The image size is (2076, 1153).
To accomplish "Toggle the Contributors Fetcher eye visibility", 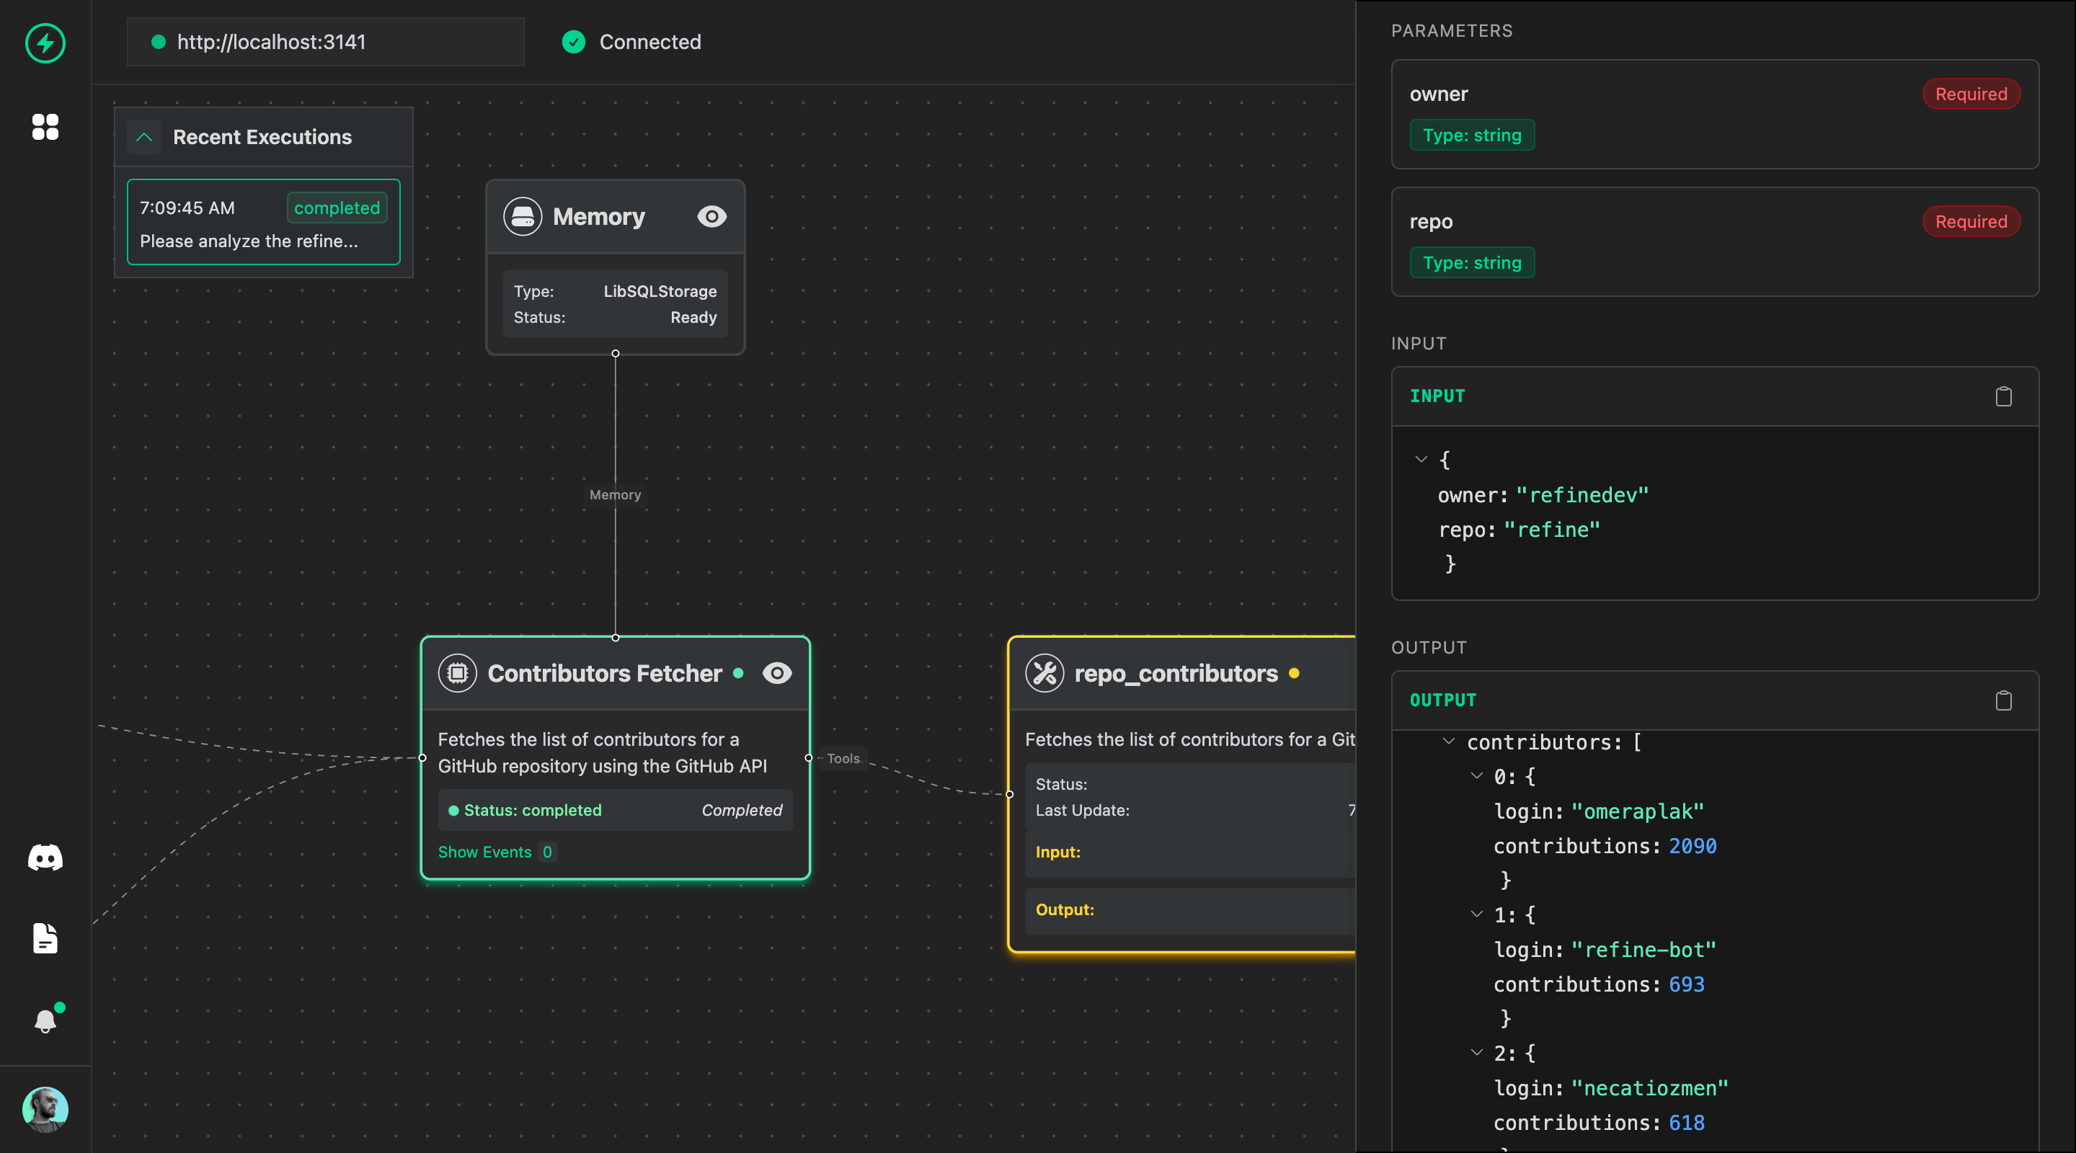I will 777,673.
